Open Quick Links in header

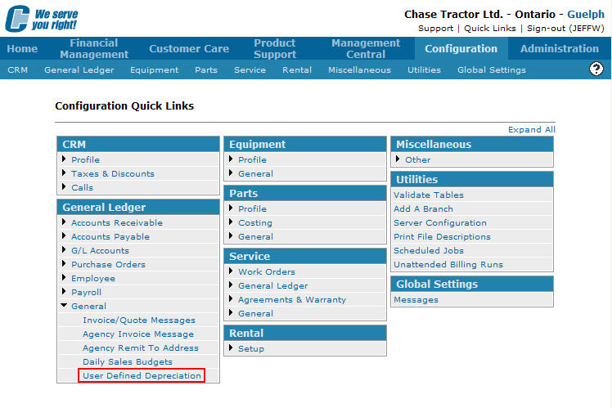point(490,28)
